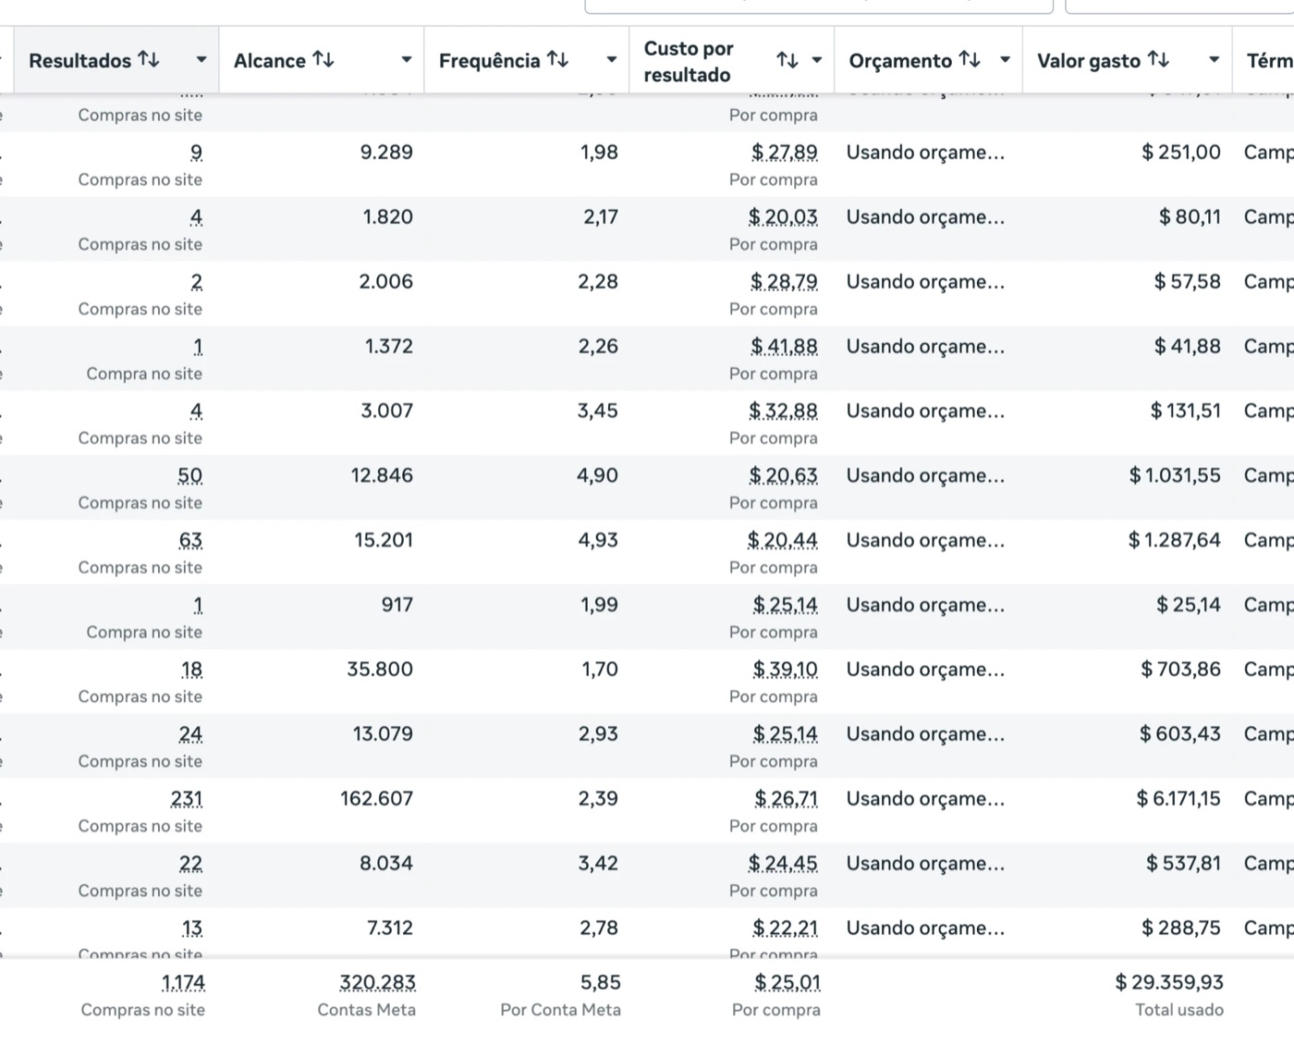Image resolution: width=1294 pixels, height=1058 pixels.
Task: Select the 9.289 reach value
Action: coord(386,153)
